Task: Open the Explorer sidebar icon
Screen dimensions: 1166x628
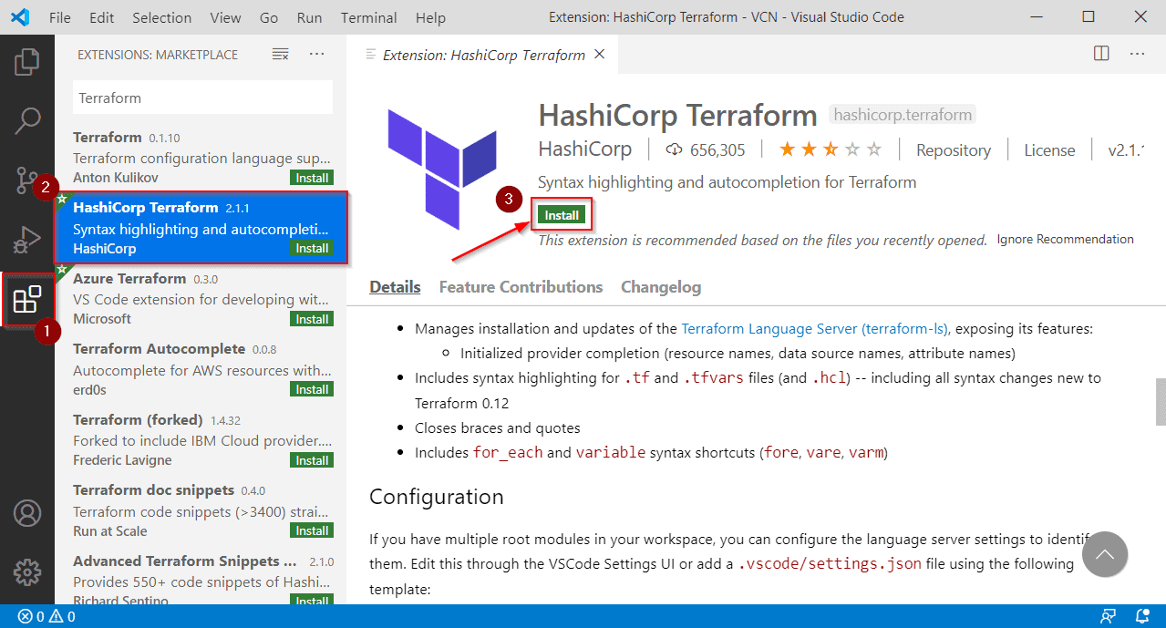Action: pyautogui.click(x=26, y=61)
